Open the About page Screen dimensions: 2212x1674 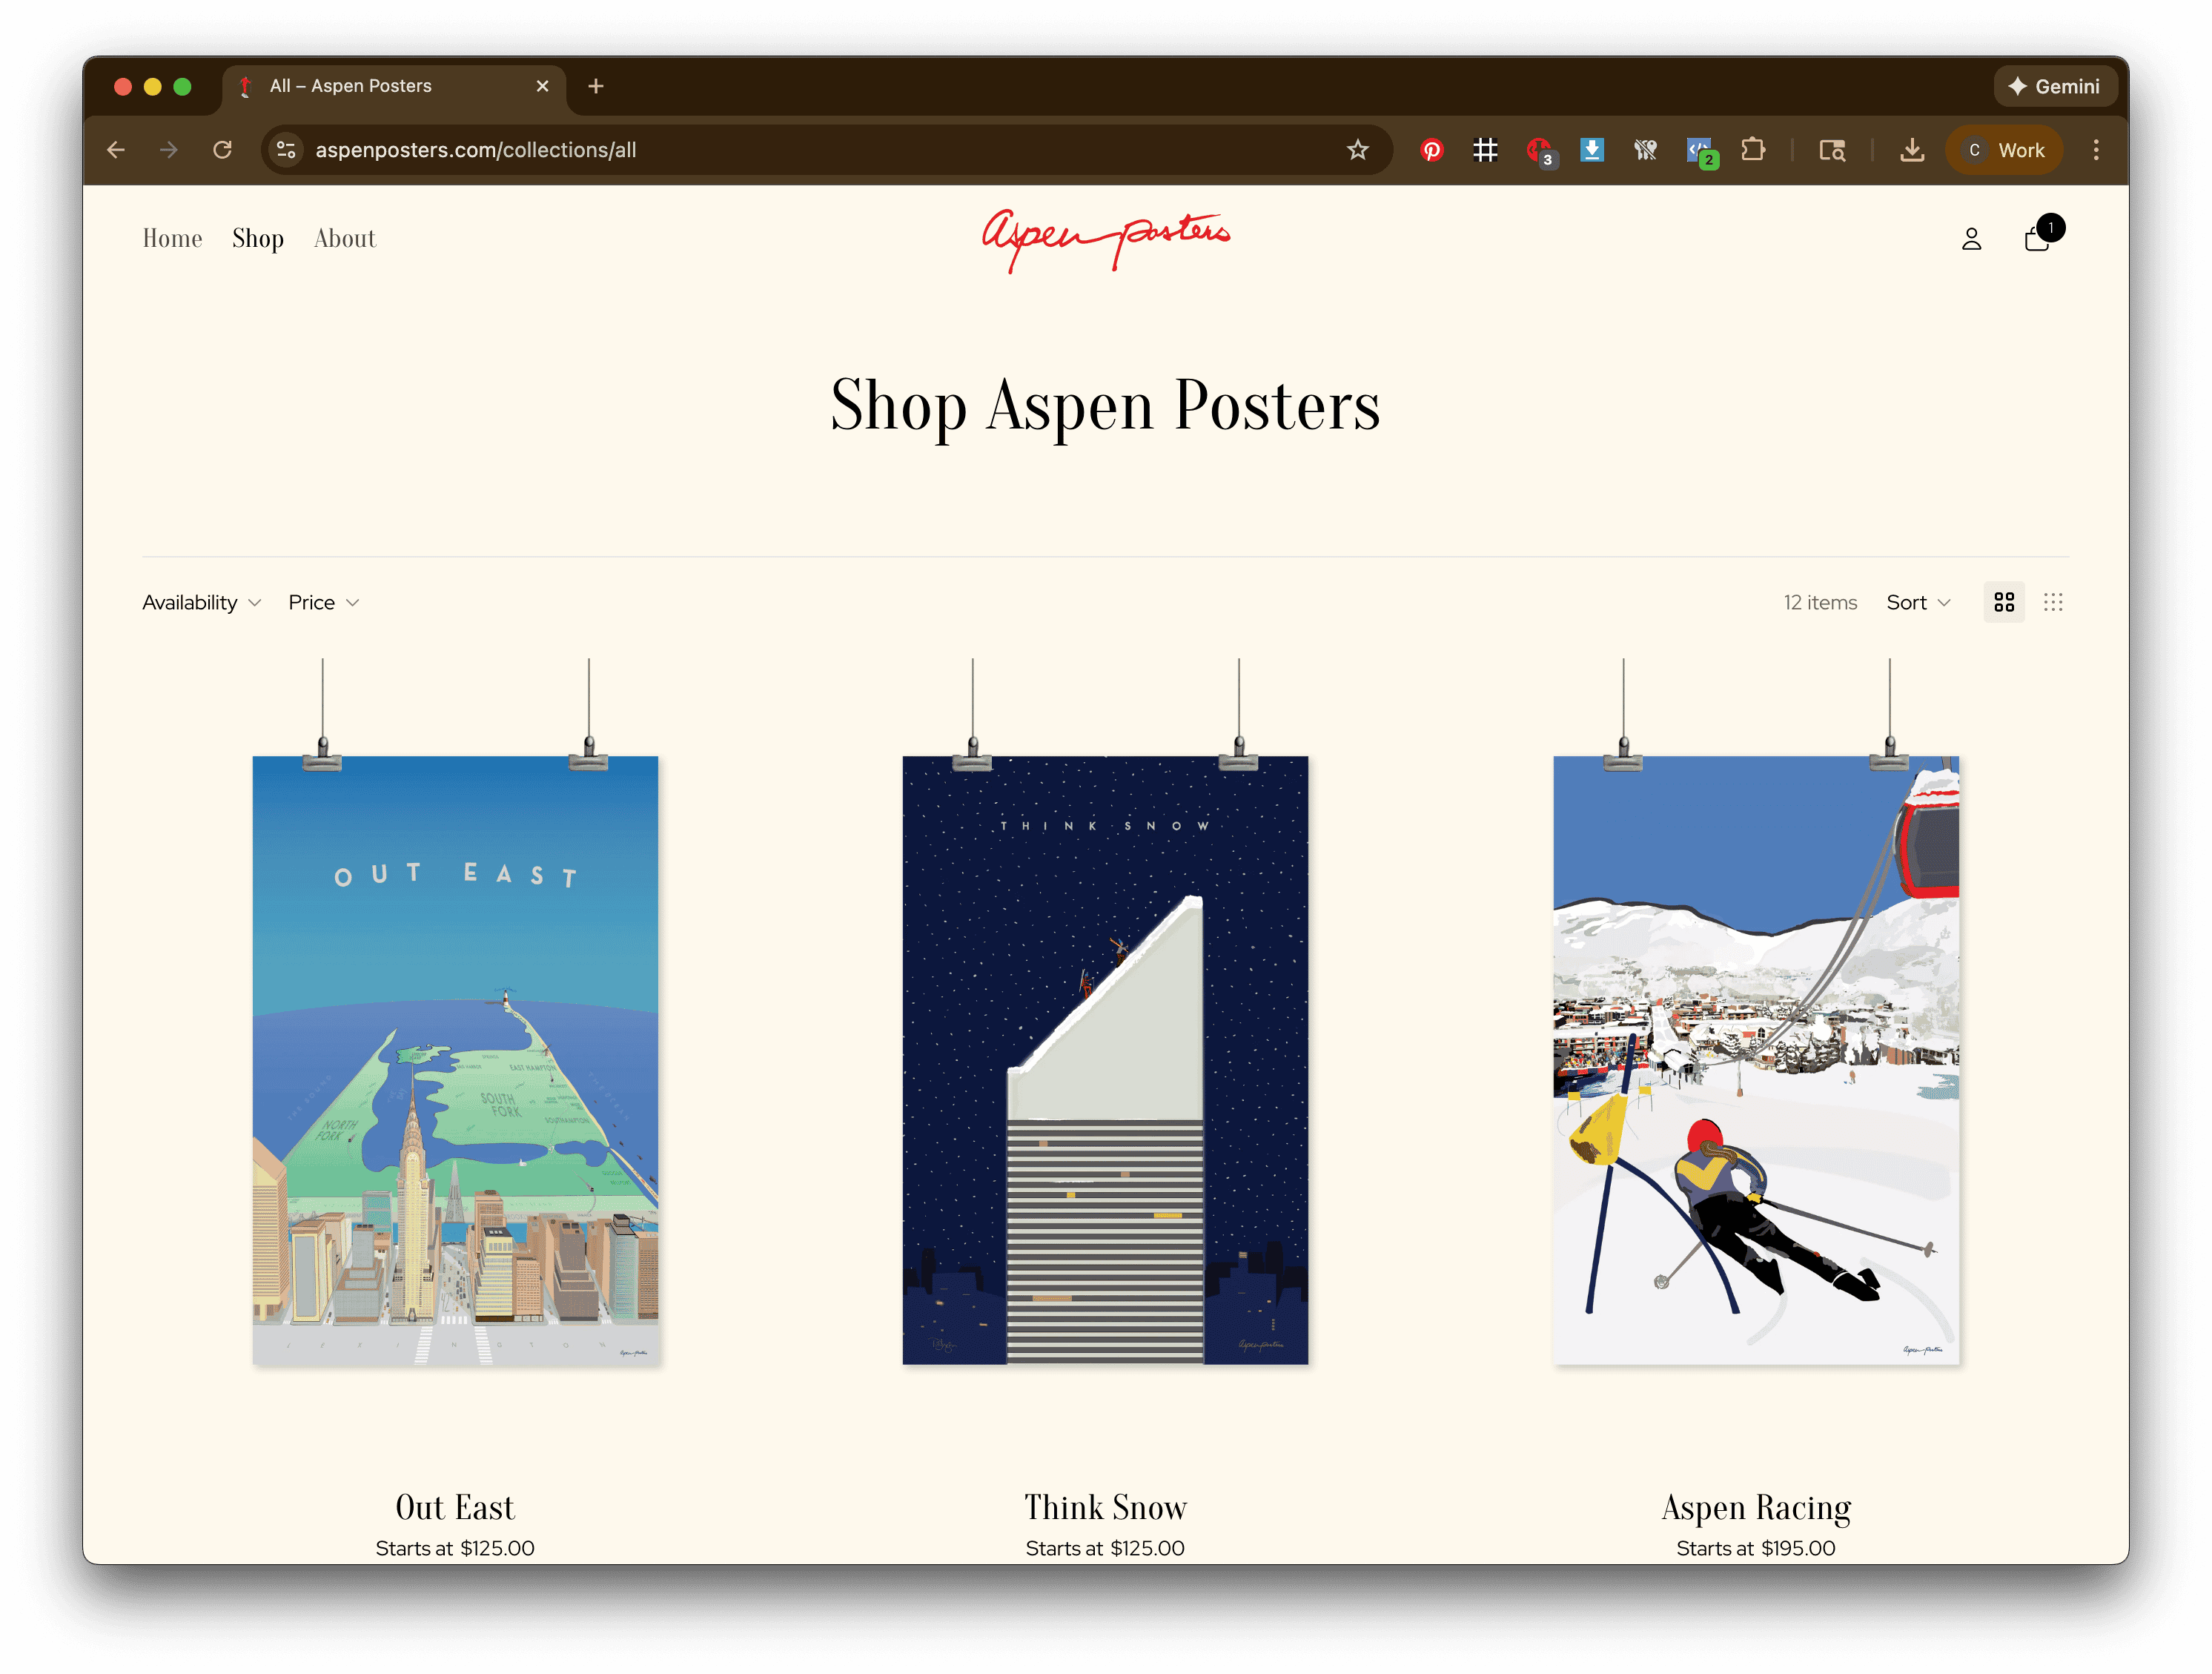tap(344, 238)
